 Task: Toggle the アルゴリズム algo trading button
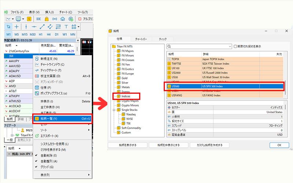pos(86,19)
